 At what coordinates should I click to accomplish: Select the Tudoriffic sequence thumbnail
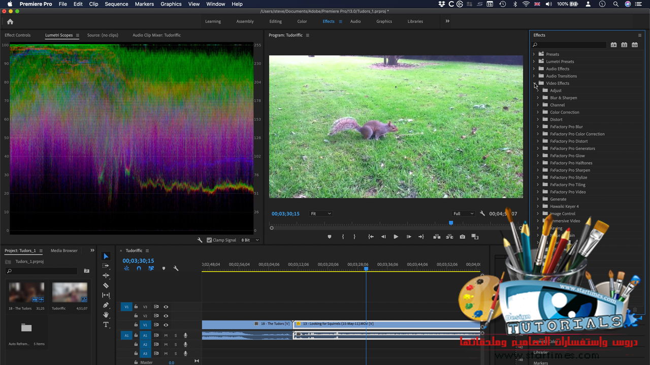70,292
